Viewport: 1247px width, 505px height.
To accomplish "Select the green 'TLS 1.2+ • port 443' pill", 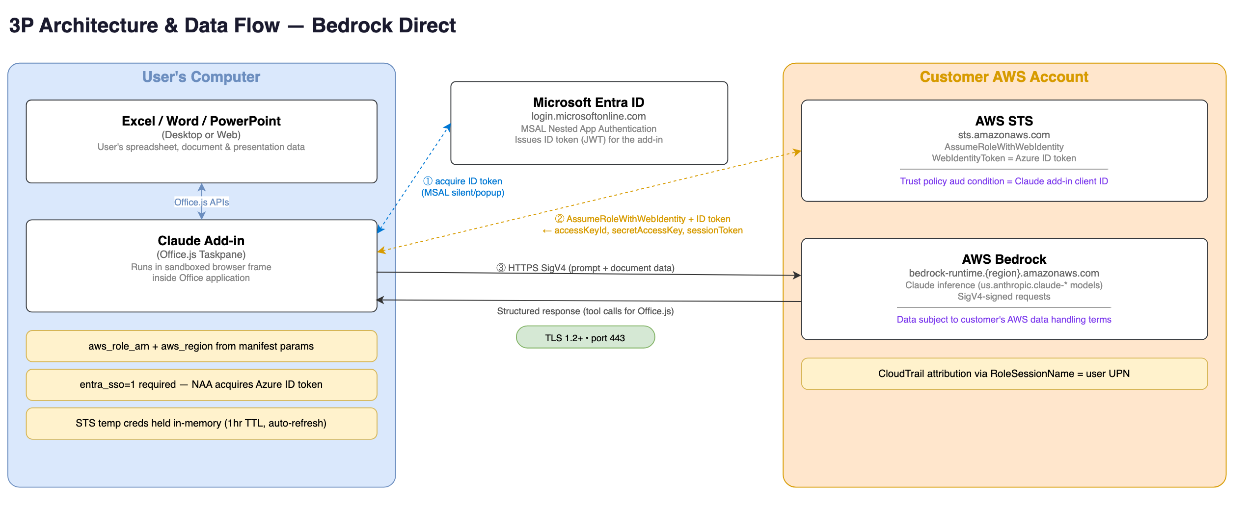I will tap(585, 337).
